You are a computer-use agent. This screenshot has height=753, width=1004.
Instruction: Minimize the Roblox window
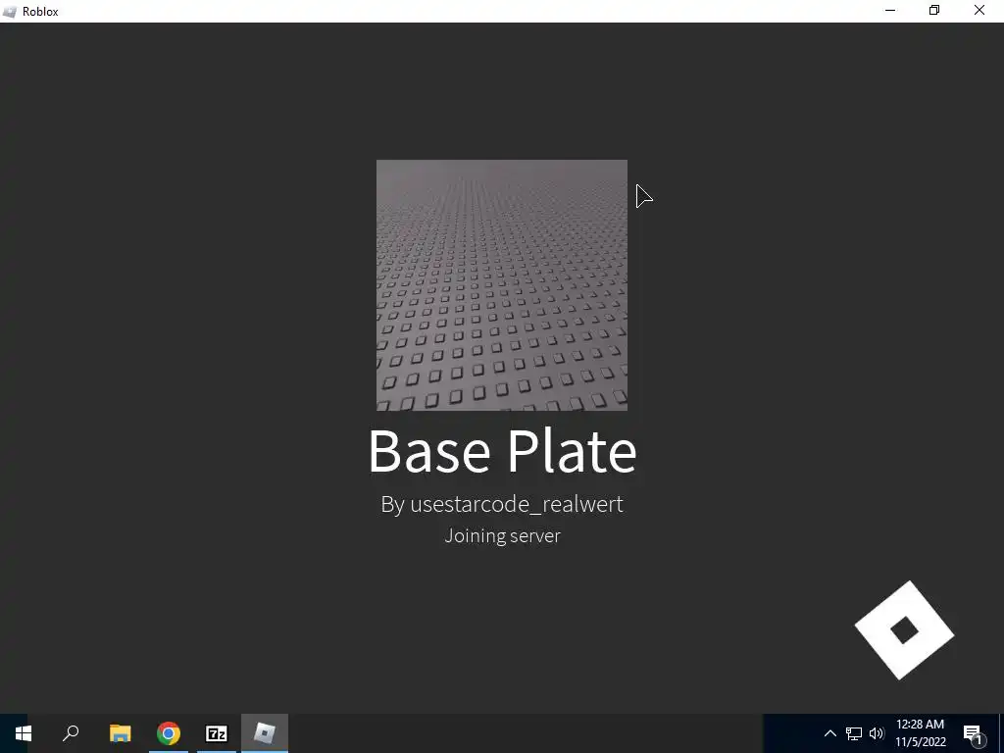click(890, 10)
